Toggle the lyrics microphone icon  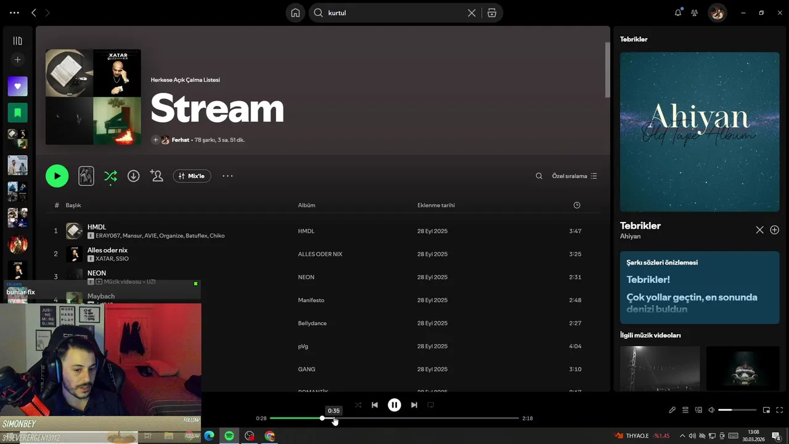tap(672, 410)
